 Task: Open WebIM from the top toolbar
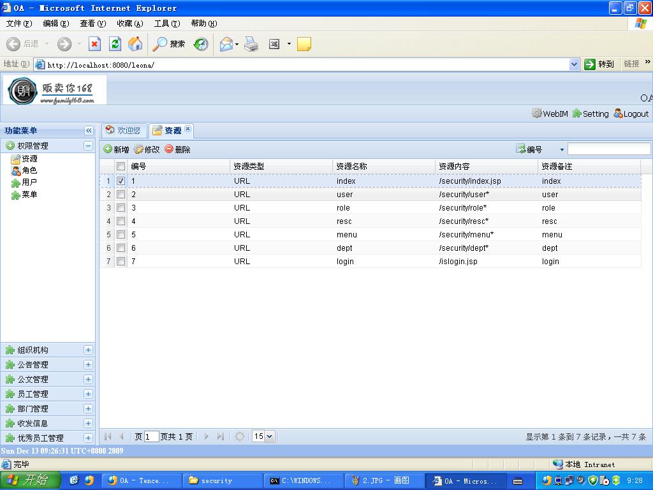tap(550, 114)
